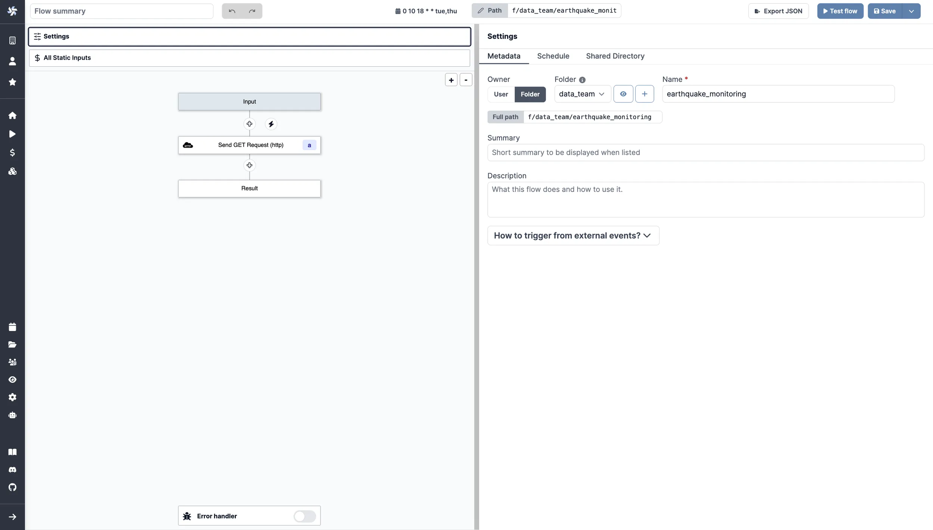
Task: Click the Save dropdown chevron arrow
Action: pyautogui.click(x=911, y=11)
